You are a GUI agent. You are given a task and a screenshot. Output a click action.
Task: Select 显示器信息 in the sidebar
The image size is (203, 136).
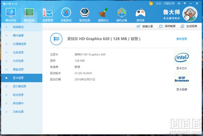(22, 86)
